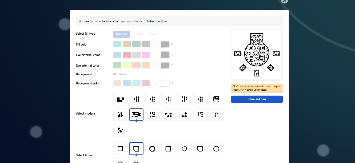Image resolution: width=355 pixels, height=163 pixels.
Task: Choose the vertical bars module pattern
Action: [120, 115]
